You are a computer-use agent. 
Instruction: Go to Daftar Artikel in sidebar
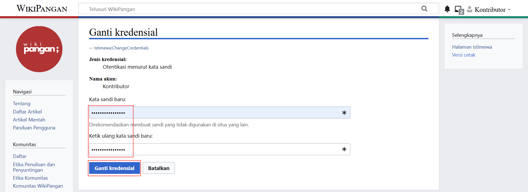28,112
